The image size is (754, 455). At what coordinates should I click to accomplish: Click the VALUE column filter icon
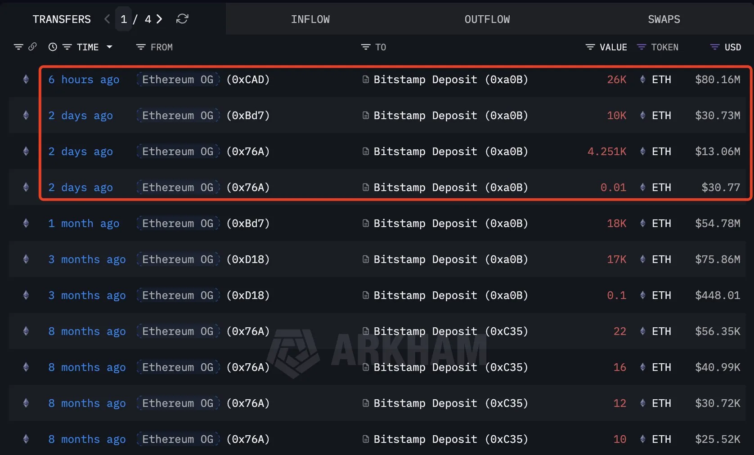click(590, 47)
